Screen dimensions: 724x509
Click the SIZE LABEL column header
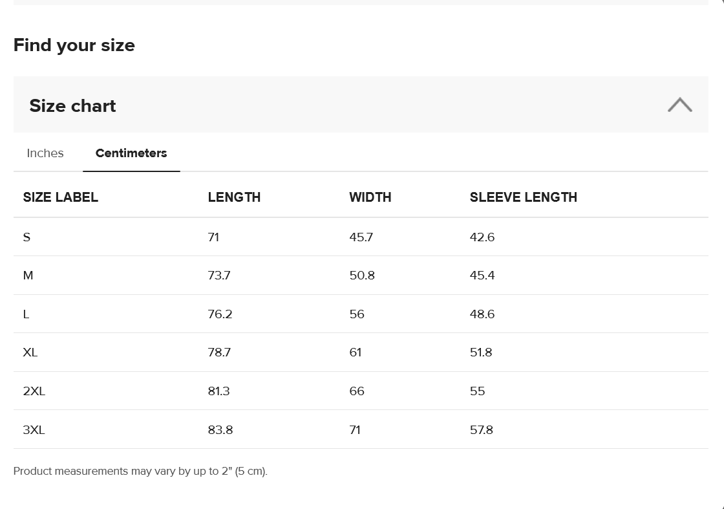(x=61, y=197)
